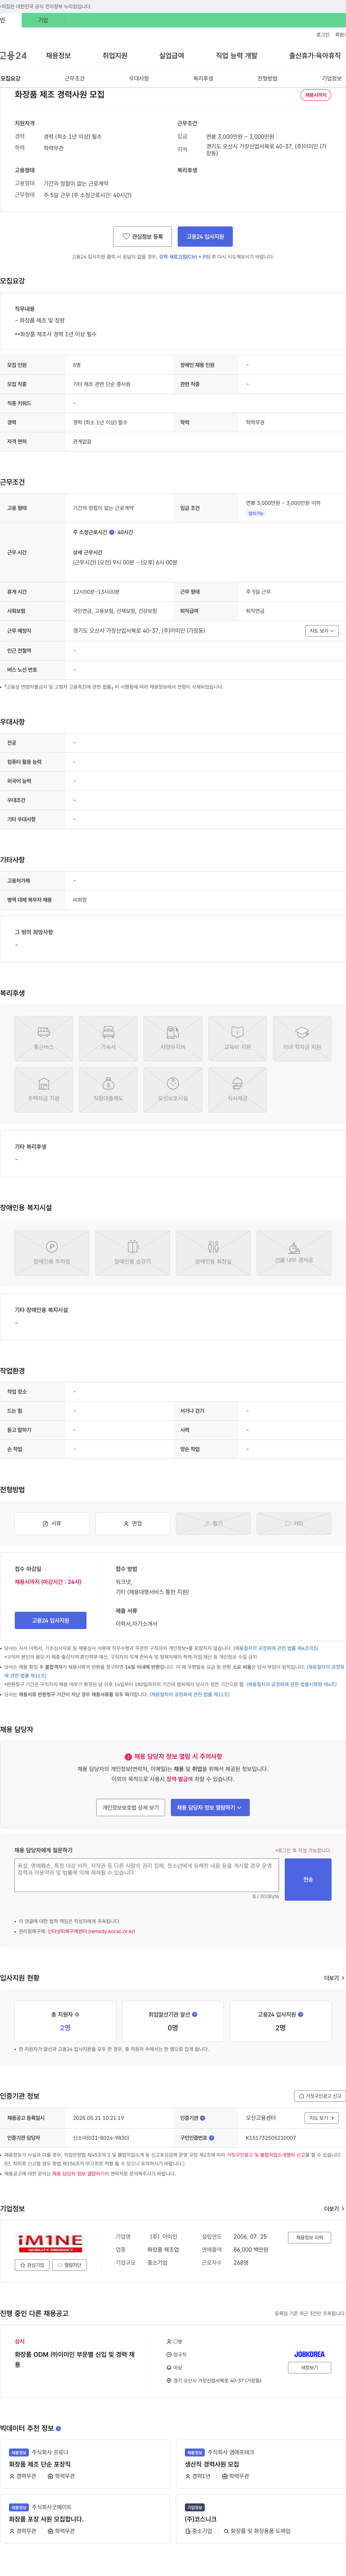Click the 주택자금 지원 icon

point(44,1083)
